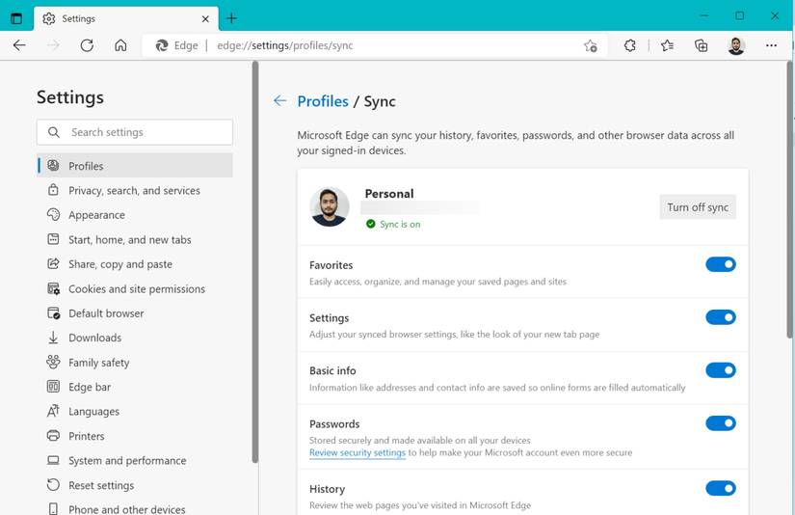Open Cookies and site permissions section
Viewport: 795px width, 515px height.
click(x=136, y=288)
